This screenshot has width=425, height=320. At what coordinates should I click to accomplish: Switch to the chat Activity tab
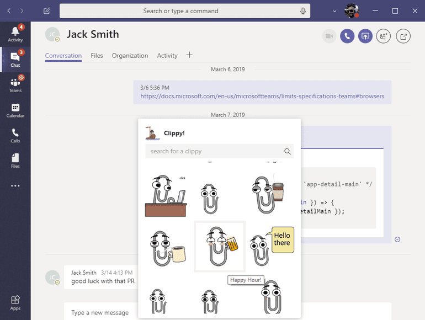coord(167,56)
